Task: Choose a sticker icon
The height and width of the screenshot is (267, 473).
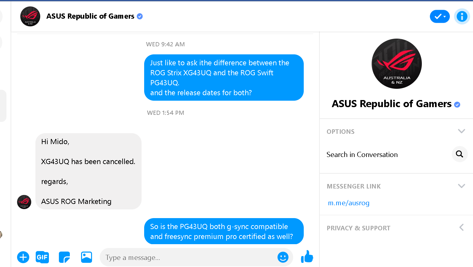Action: [x=64, y=257]
